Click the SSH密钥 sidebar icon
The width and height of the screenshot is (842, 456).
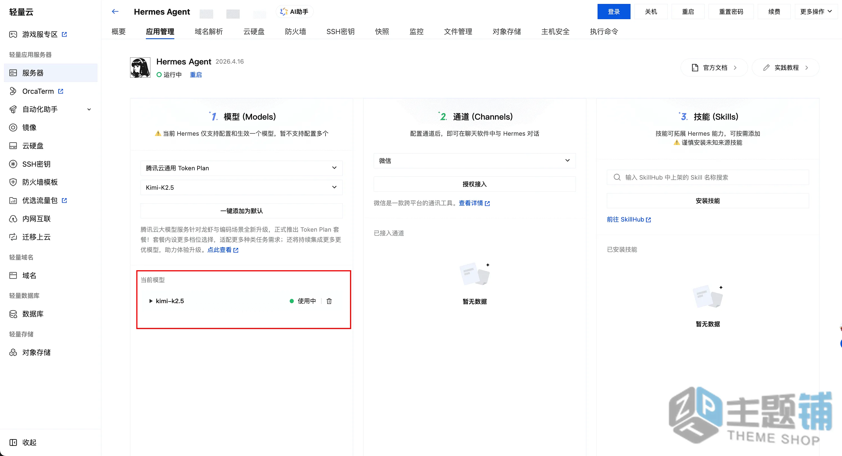tap(13, 164)
